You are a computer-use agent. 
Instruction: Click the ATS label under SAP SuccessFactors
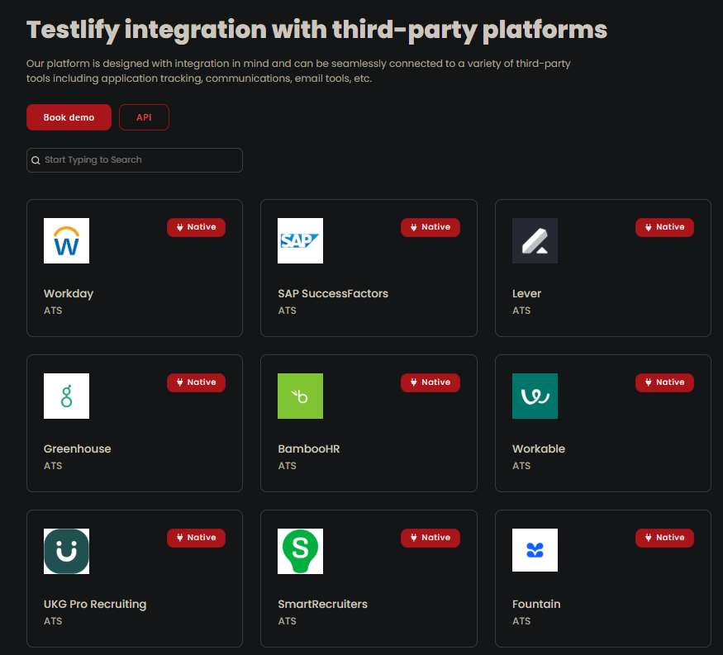pos(287,311)
